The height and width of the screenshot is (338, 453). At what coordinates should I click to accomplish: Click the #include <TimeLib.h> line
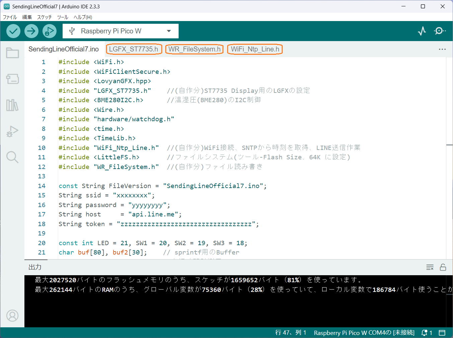[97, 138]
